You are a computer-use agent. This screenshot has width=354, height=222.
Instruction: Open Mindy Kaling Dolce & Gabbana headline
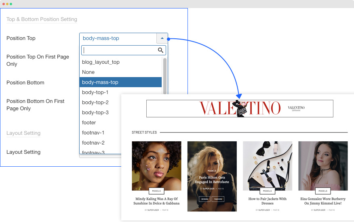(156, 201)
